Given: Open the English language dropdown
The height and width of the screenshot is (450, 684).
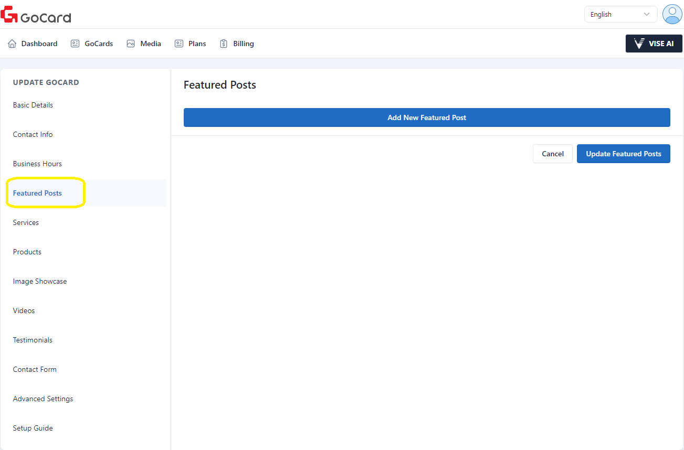Looking at the screenshot, I should (x=620, y=14).
